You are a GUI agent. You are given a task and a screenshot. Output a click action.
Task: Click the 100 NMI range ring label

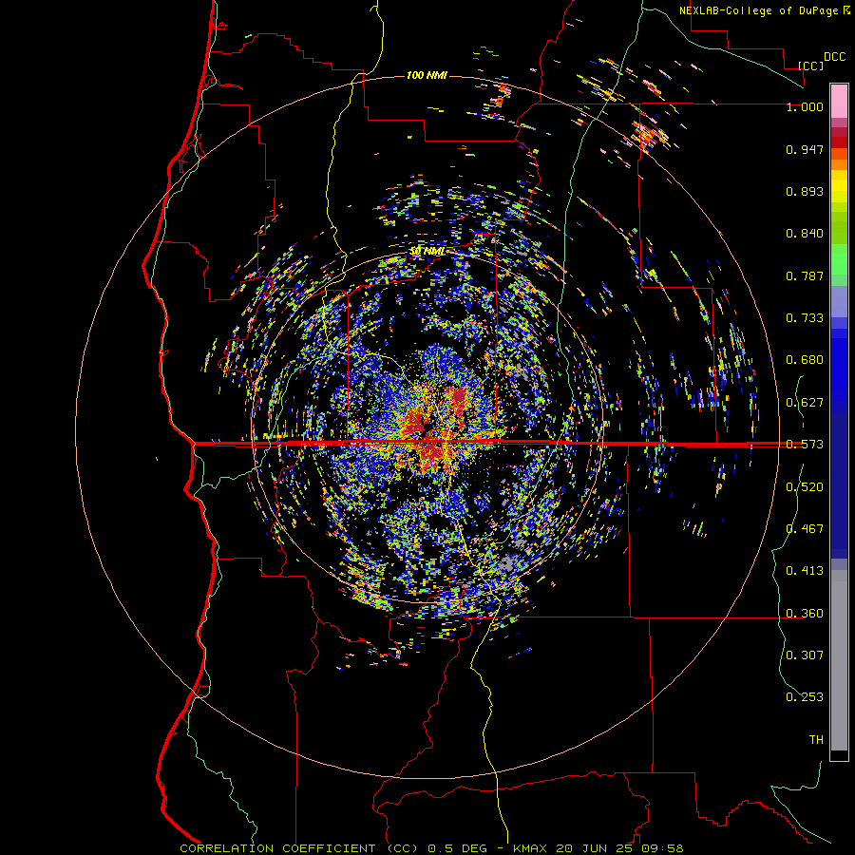pos(427,75)
